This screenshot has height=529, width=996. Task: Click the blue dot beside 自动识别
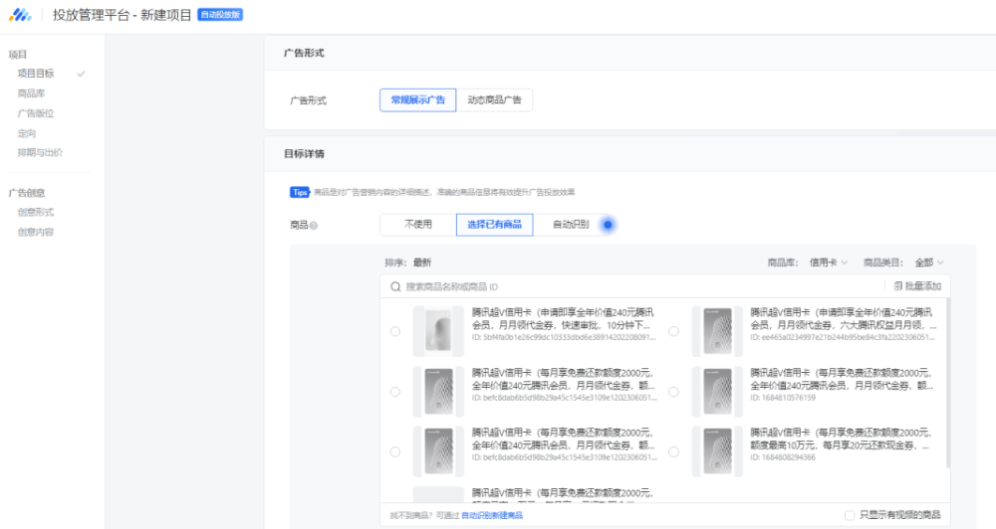point(608,225)
